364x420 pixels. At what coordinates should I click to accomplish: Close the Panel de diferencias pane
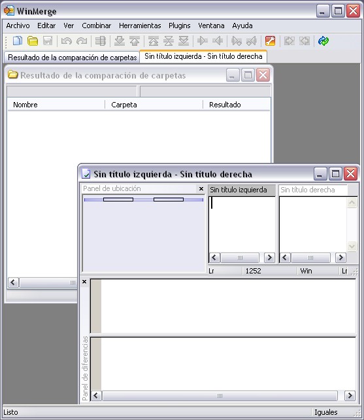pos(84,282)
